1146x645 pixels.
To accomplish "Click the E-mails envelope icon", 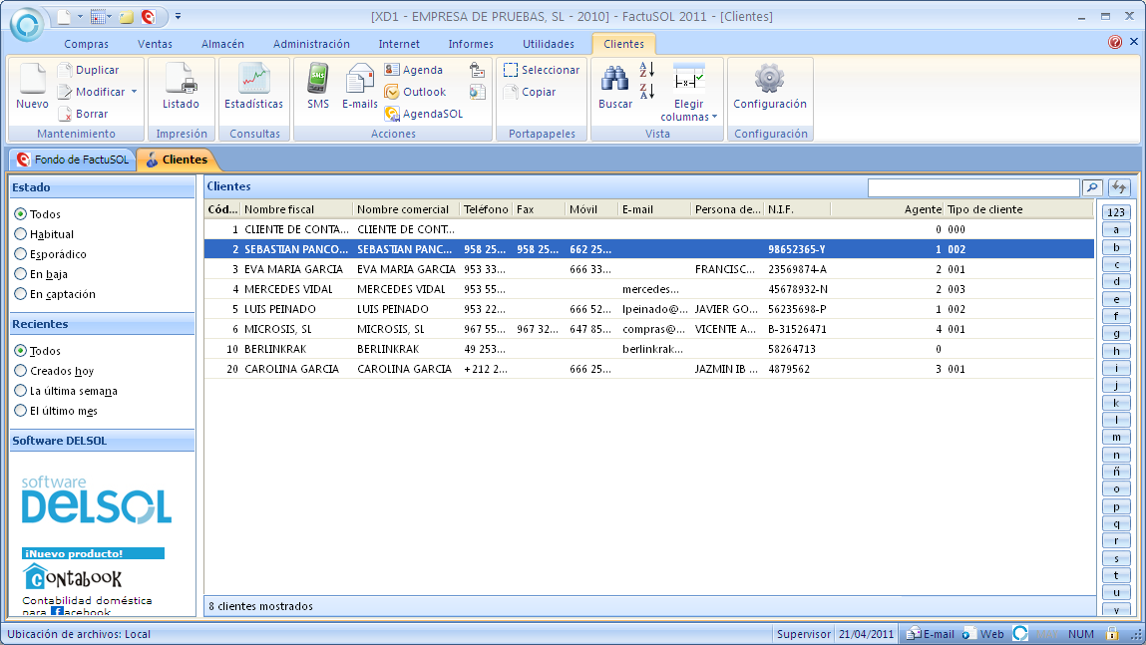I will (x=359, y=81).
